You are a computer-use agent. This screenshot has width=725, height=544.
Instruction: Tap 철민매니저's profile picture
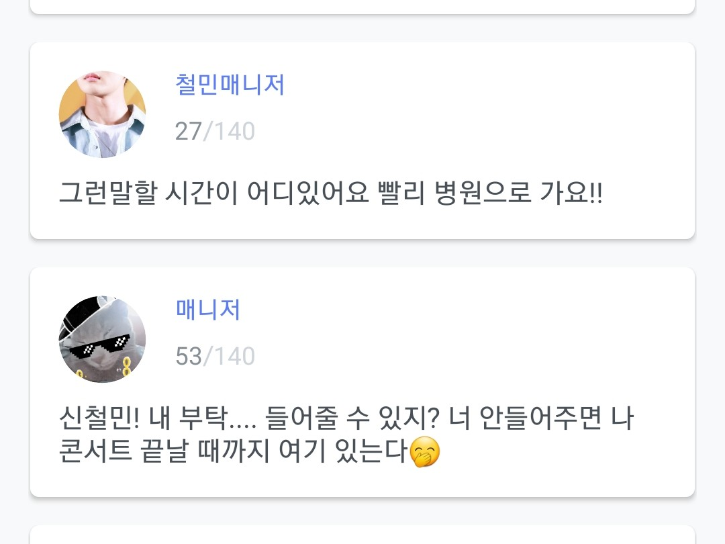point(102,115)
